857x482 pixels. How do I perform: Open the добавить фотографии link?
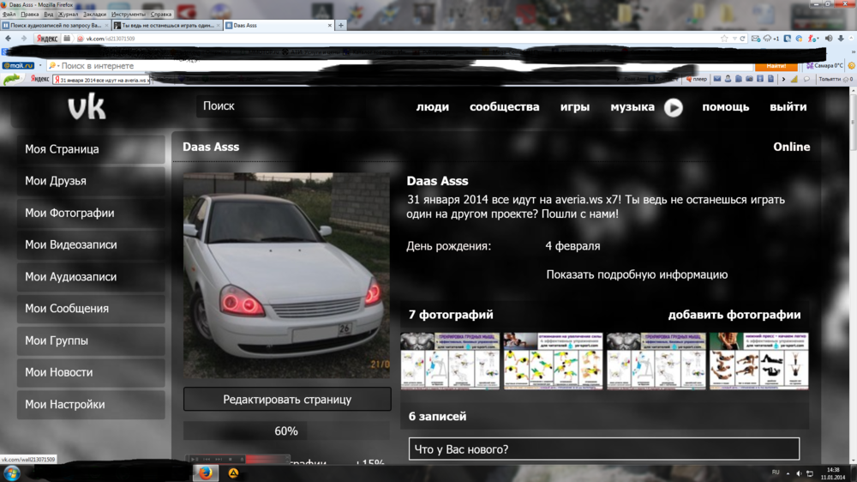(734, 315)
